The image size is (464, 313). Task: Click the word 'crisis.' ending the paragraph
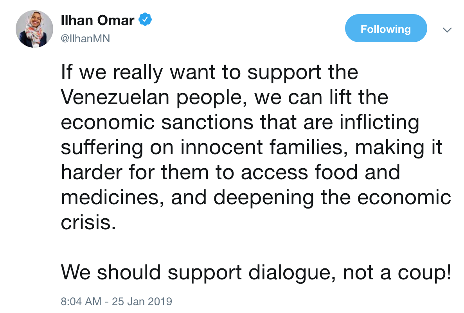tap(88, 222)
